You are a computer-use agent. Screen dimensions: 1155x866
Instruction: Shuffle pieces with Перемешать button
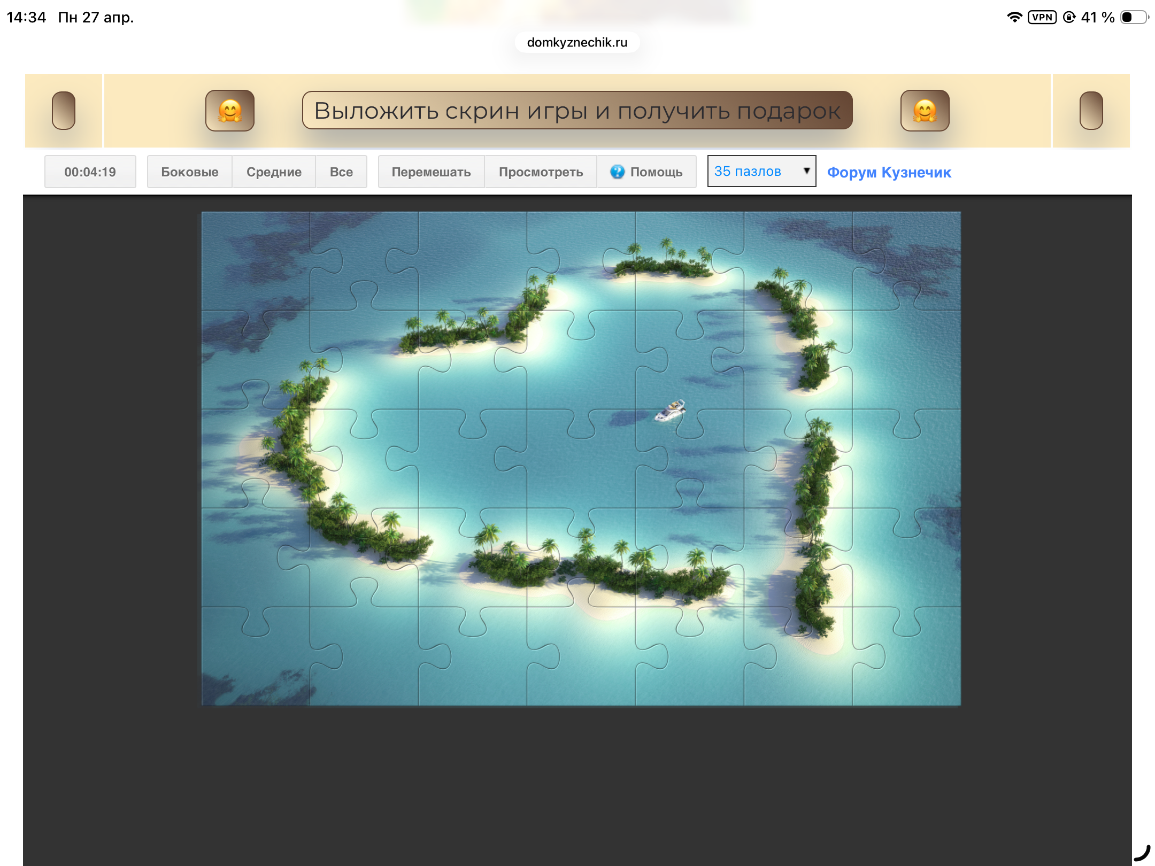click(x=431, y=172)
